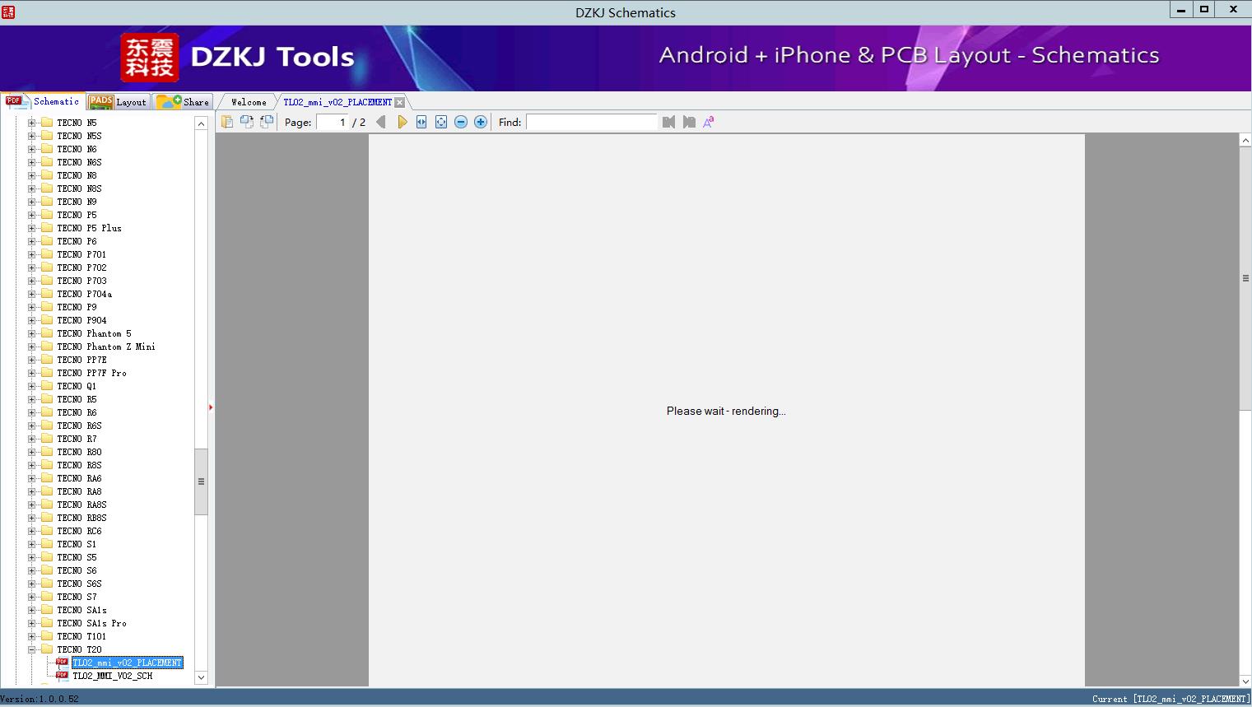Fit whole page in view icon
The height and width of the screenshot is (707, 1252).
pos(441,122)
